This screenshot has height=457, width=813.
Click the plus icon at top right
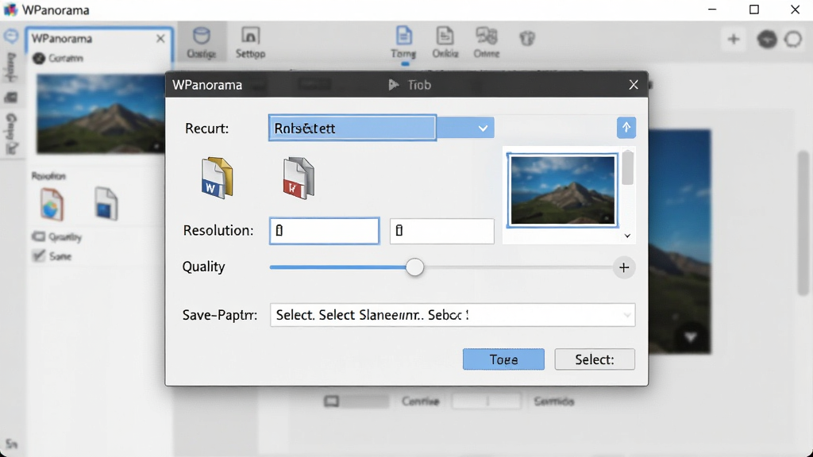(733, 39)
